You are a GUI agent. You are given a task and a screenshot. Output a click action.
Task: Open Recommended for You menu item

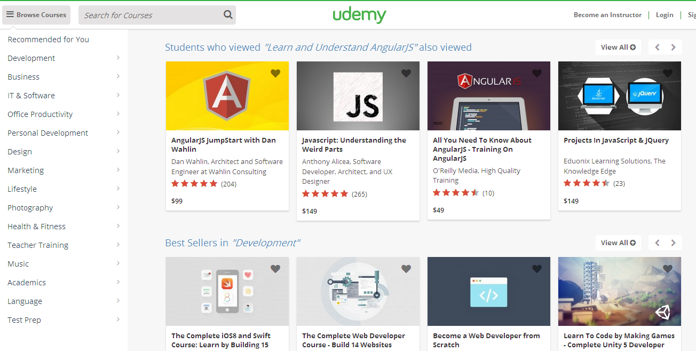[x=48, y=40]
